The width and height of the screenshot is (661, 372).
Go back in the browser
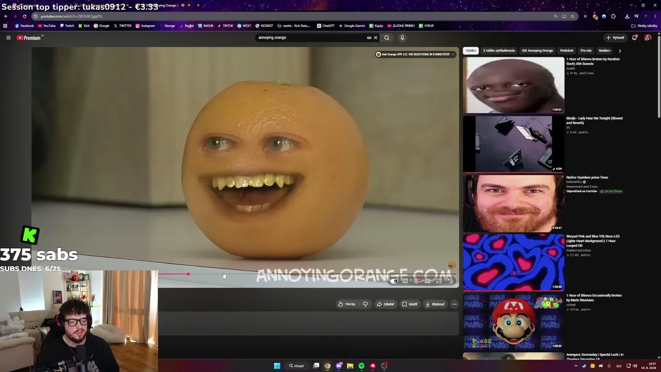(6, 16)
